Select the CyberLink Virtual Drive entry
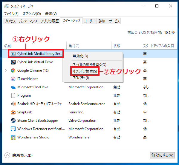Image resolution: width=179 pixels, height=165 pixels. [35, 62]
